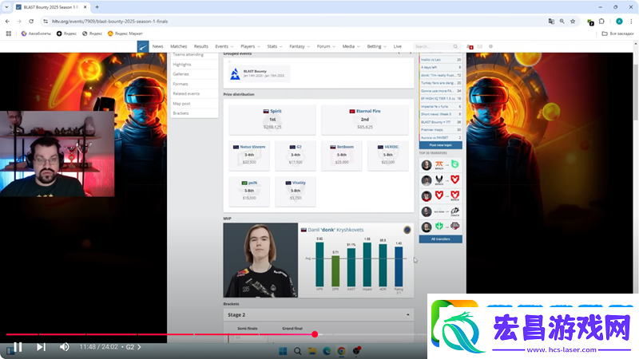
Task: Open the tab search dropdown arrow
Action: [x=6, y=7]
